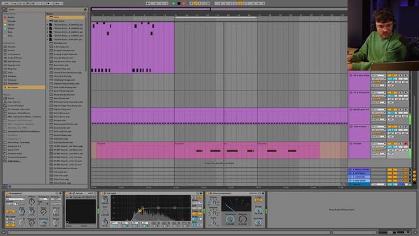Start playback with the green Play button
The image size is (419, 236).
pyautogui.click(x=173, y=3)
